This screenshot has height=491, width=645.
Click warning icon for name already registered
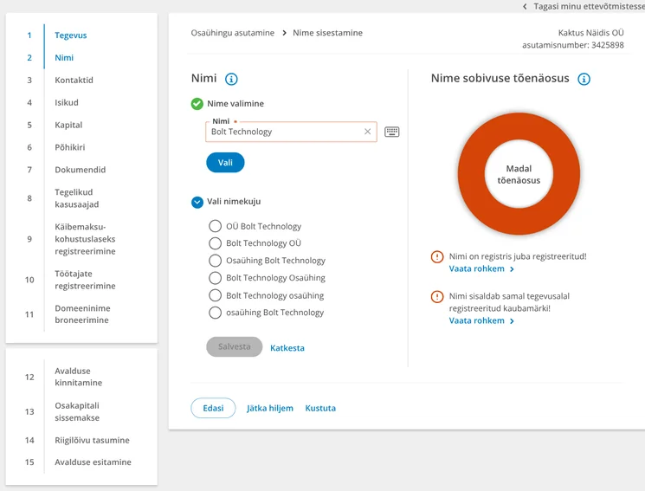coord(437,257)
